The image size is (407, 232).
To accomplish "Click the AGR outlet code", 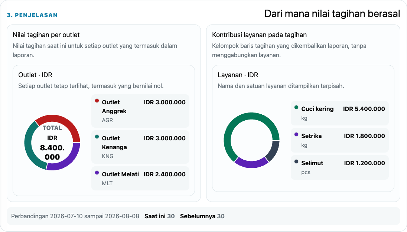I will 107,120.
